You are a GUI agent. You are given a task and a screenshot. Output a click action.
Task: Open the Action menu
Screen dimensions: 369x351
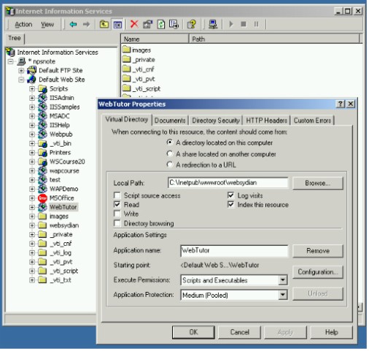pos(23,24)
